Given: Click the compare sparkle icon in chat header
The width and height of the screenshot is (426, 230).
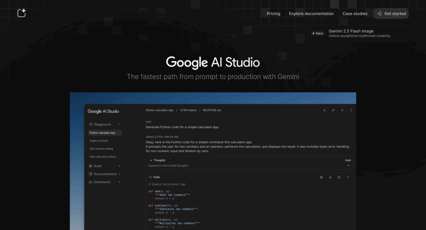Looking at the screenshot, I should tap(333, 110).
